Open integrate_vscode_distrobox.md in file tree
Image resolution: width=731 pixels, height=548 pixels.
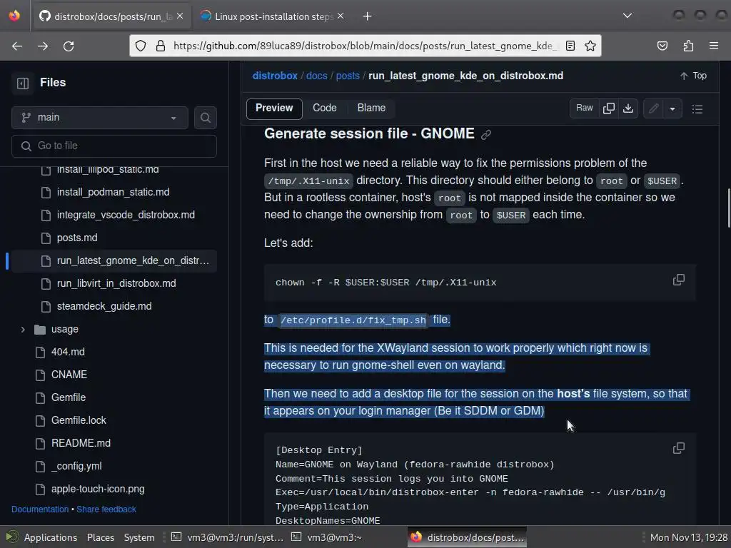[x=126, y=215]
